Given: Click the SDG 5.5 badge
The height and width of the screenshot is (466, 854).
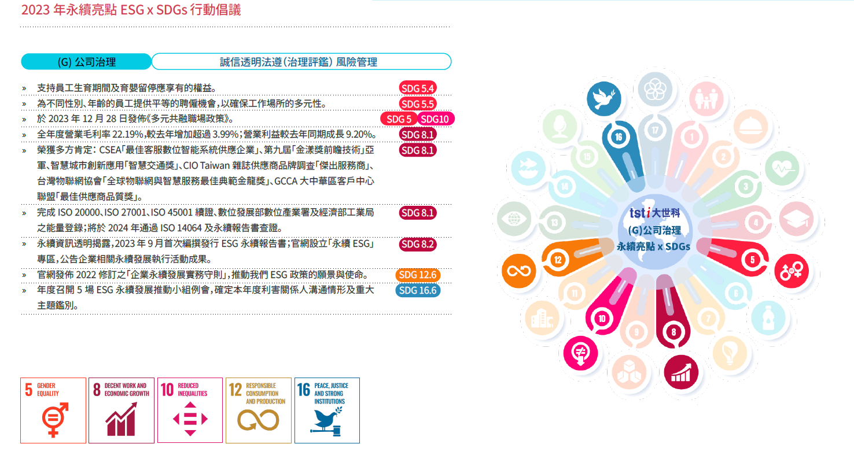Looking at the screenshot, I should [418, 103].
